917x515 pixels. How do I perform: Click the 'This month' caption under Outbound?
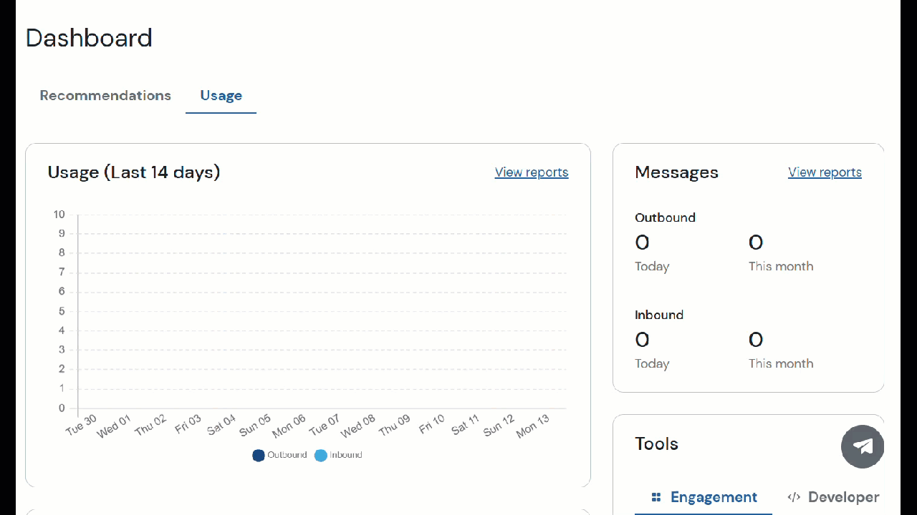coord(781,267)
